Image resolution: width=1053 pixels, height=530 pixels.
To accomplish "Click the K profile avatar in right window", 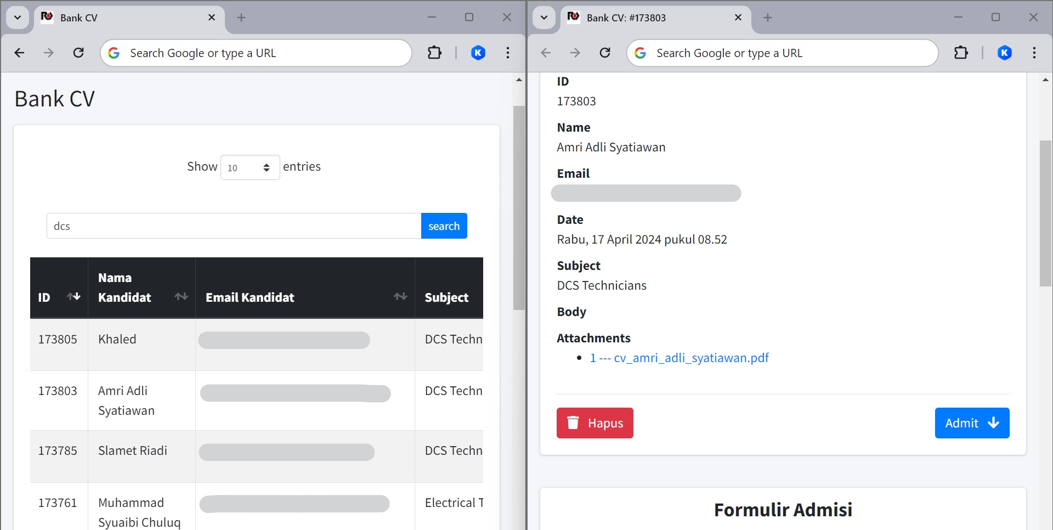I will [x=1005, y=53].
